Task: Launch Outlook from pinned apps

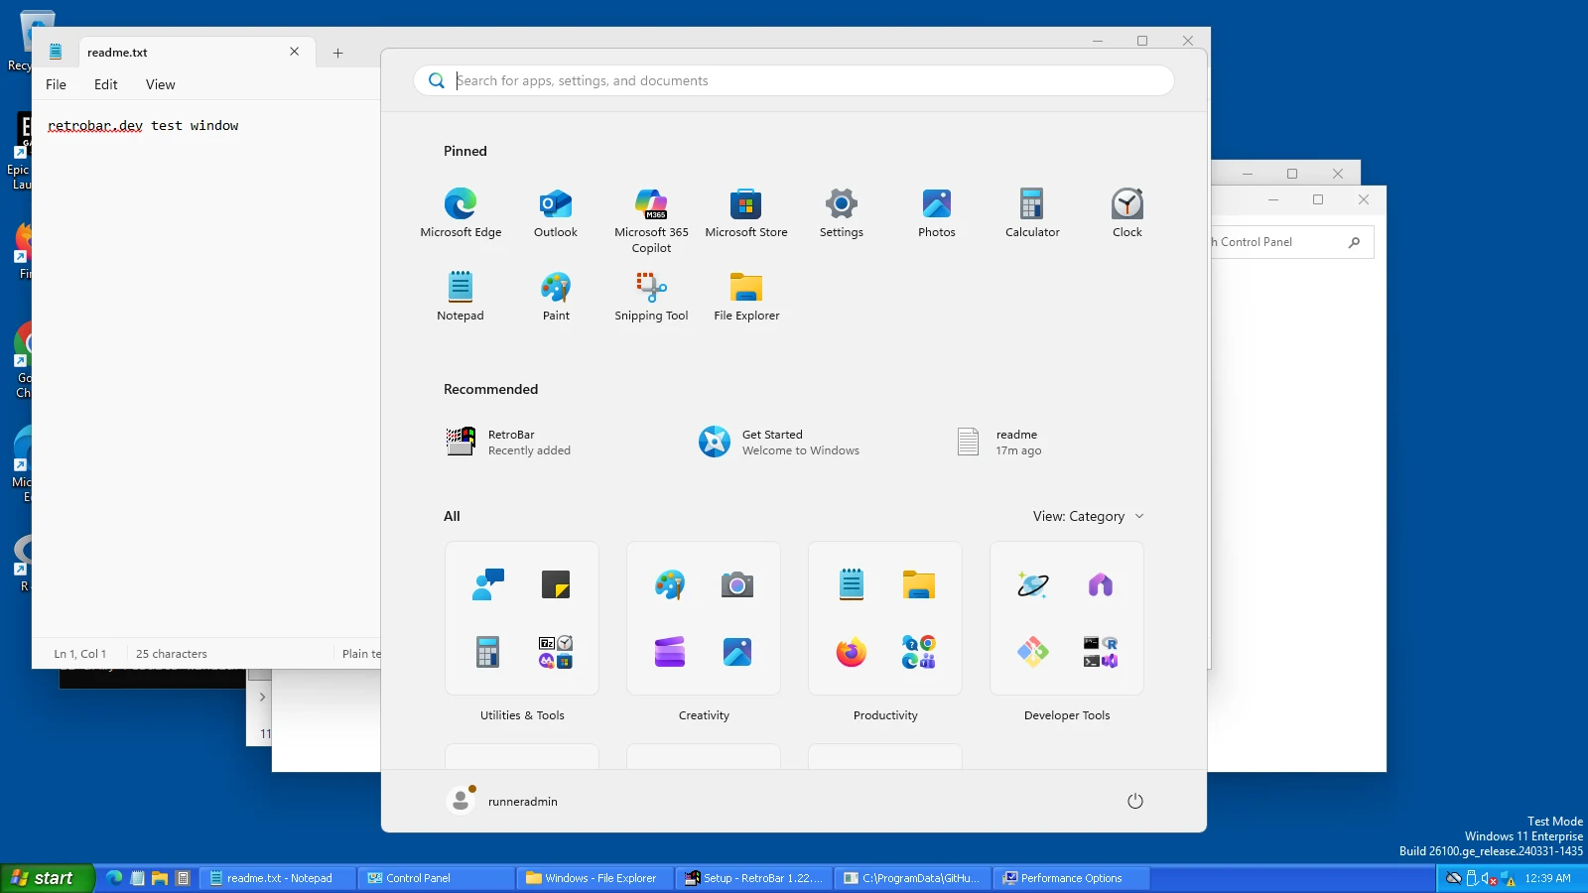Action: 556,212
